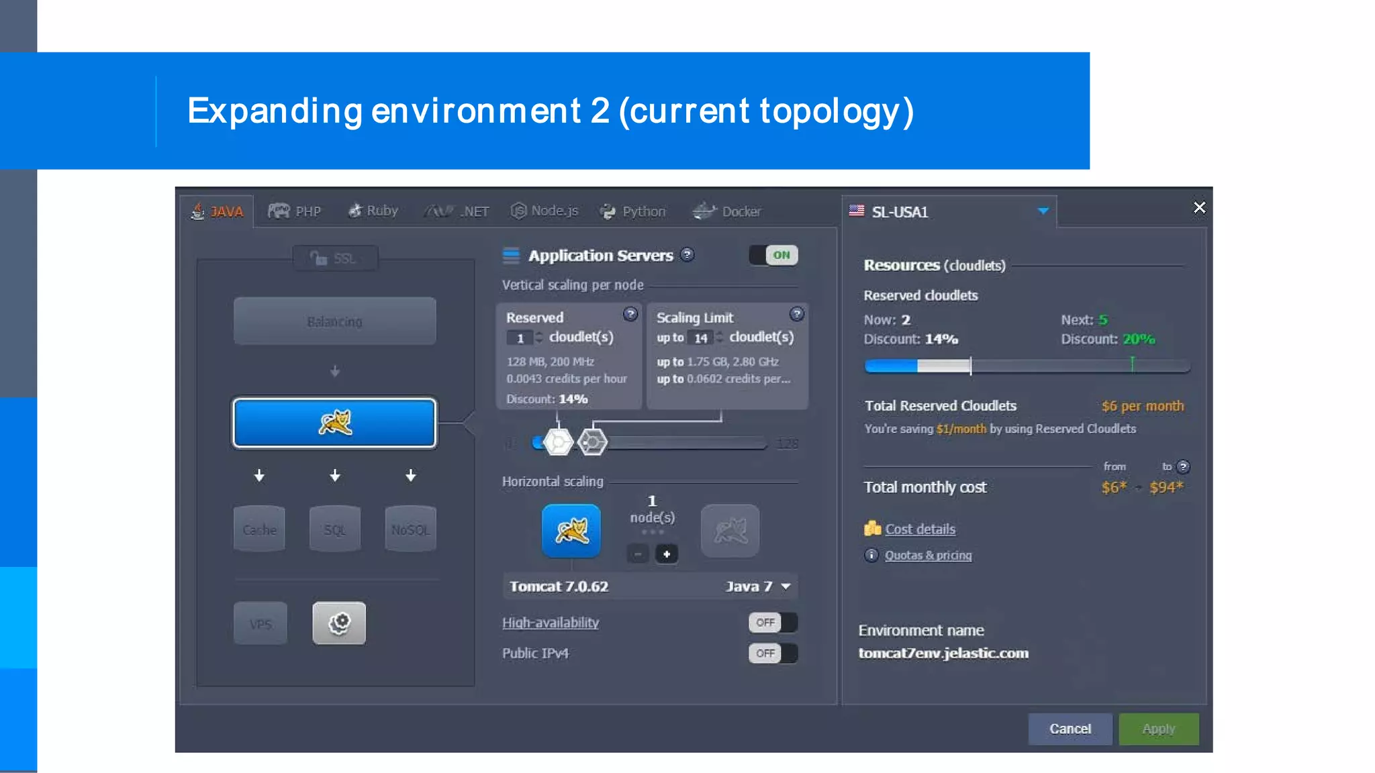
Task: Enable the Public IPv4 toggle
Action: click(773, 653)
